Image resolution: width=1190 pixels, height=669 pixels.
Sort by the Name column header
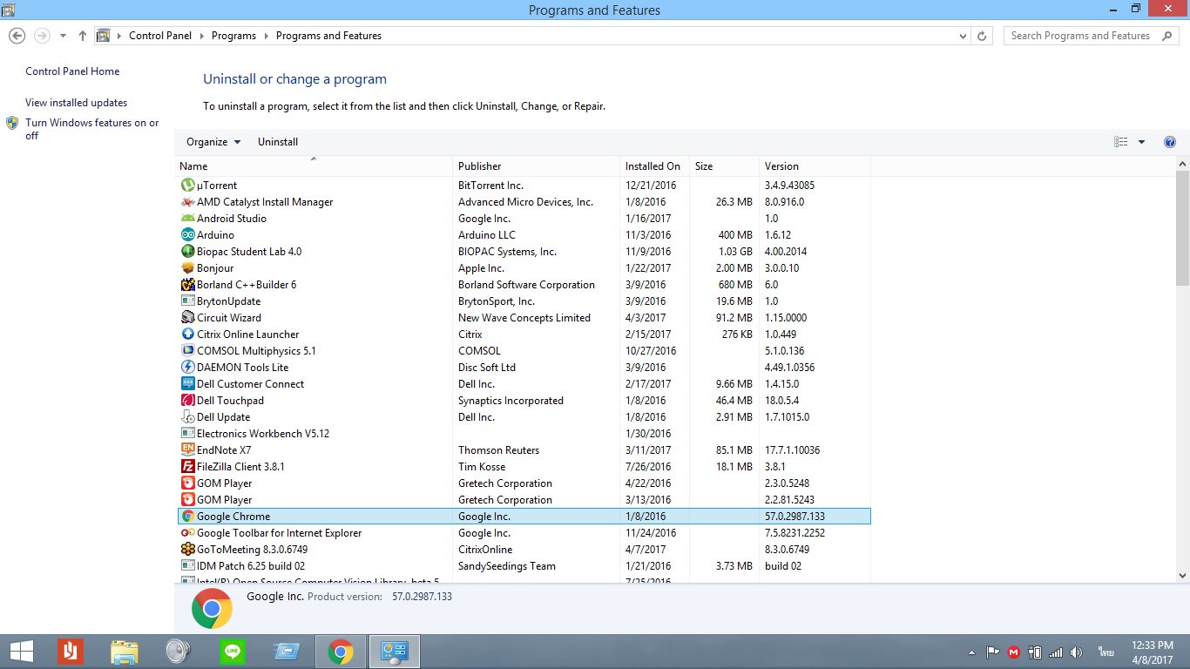[314, 166]
